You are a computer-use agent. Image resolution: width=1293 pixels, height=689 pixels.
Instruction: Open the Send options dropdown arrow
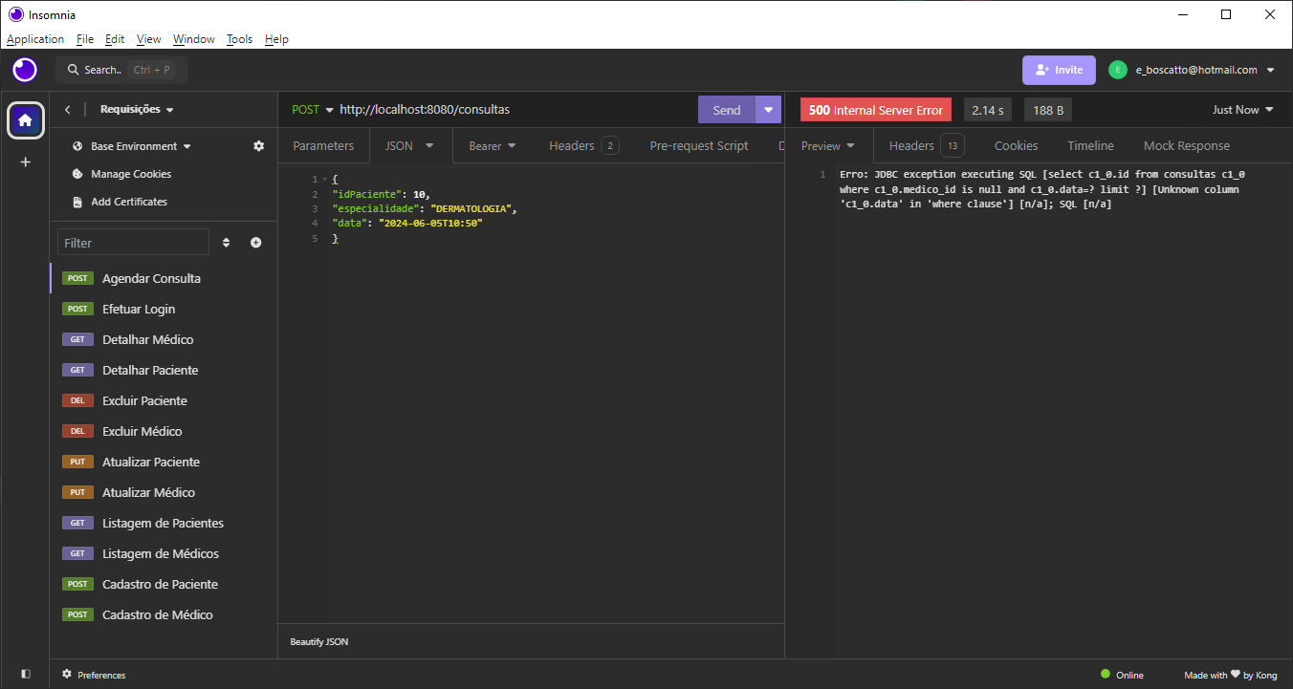[x=769, y=110]
